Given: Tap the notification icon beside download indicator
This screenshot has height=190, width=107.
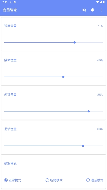Looking at the screenshot, I should point(15,2).
